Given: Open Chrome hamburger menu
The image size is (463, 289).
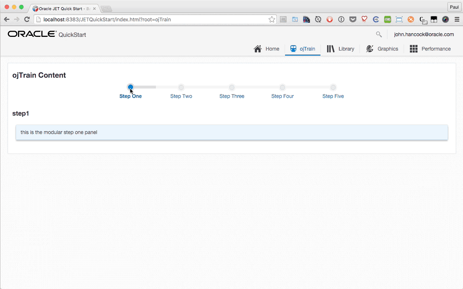Looking at the screenshot, I should click(x=457, y=20).
